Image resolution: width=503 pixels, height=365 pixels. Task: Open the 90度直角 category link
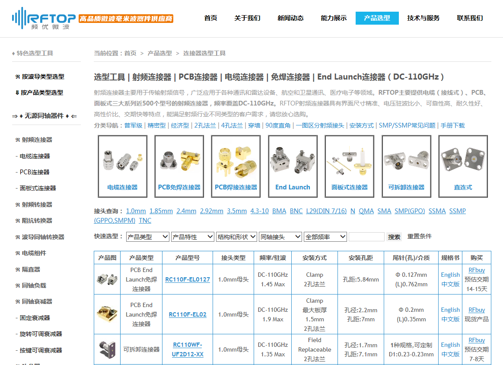pyautogui.click(x=278, y=125)
